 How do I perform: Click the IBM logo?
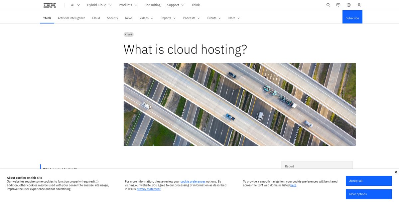(x=50, y=5)
